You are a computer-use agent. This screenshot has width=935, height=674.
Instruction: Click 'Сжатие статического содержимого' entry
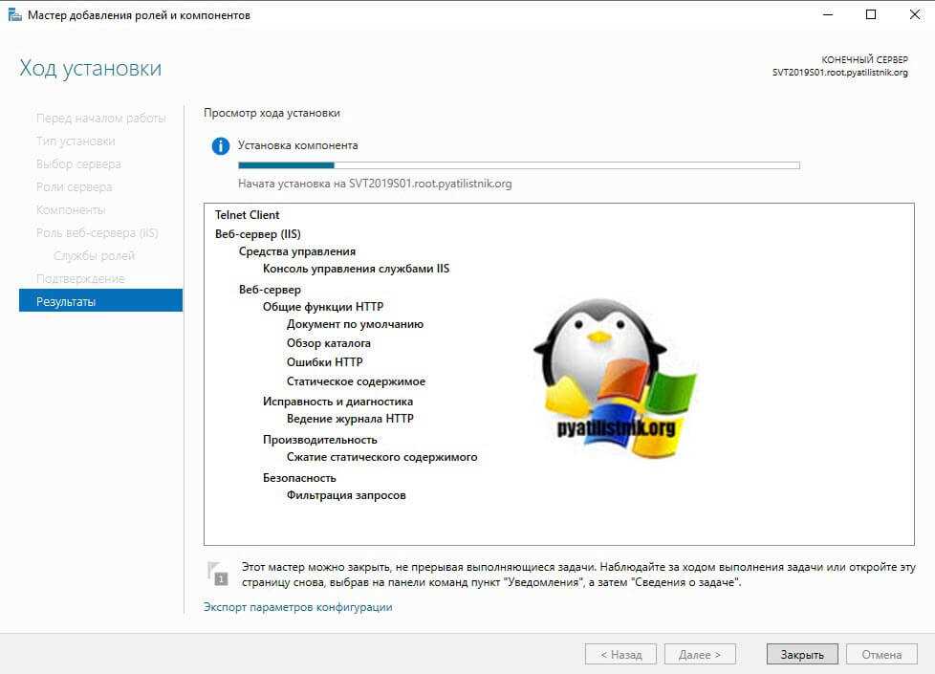click(381, 457)
